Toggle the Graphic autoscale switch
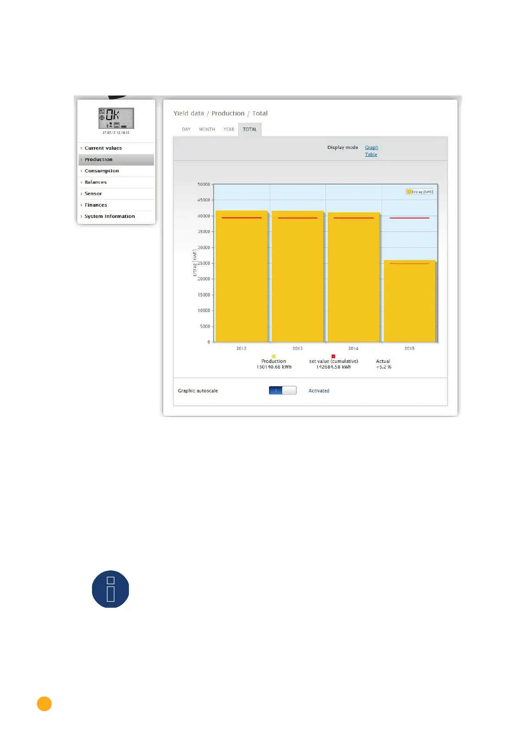The image size is (517, 731). pos(283,391)
